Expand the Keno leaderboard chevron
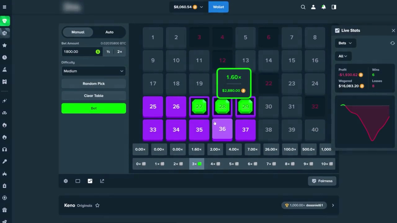 [x=333, y=205]
